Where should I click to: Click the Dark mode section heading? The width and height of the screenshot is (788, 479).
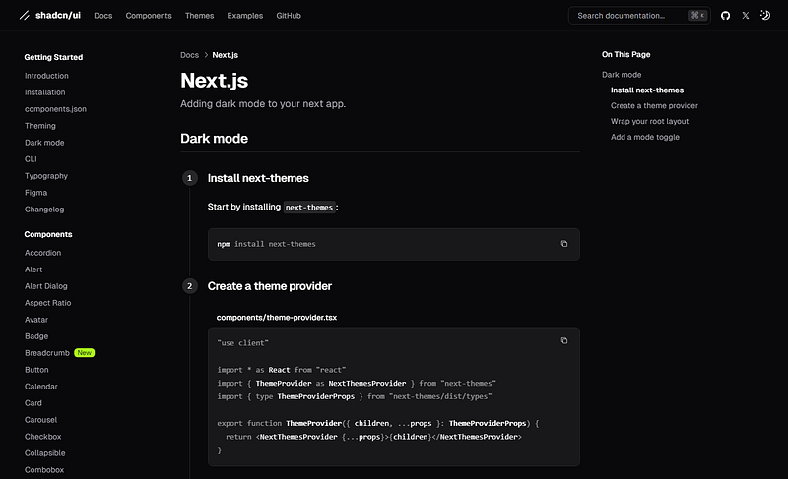click(214, 139)
